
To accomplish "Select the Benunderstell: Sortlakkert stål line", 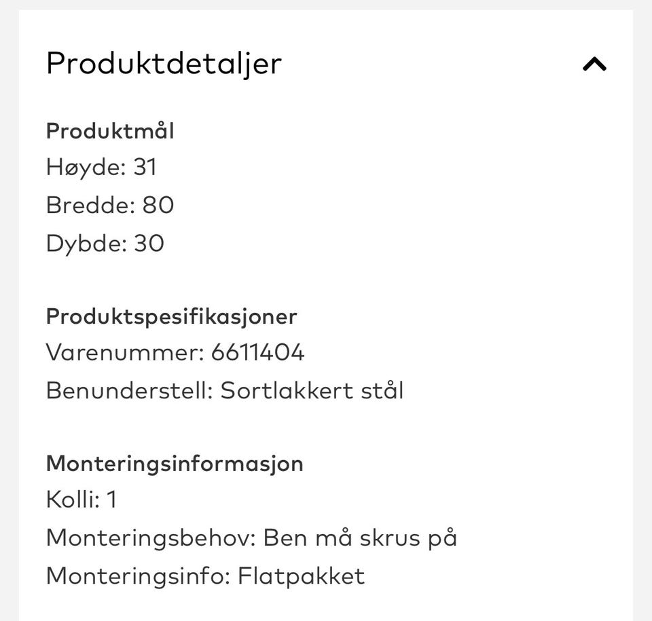I will click(x=224, y=390).
